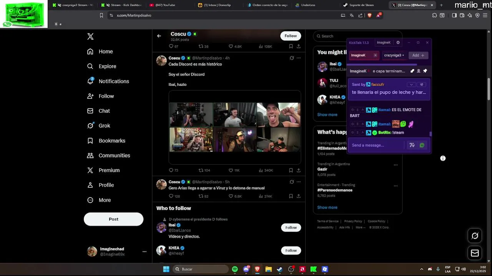Open KickTalk settings gear

pyautogui.click(x=398, y=43)
